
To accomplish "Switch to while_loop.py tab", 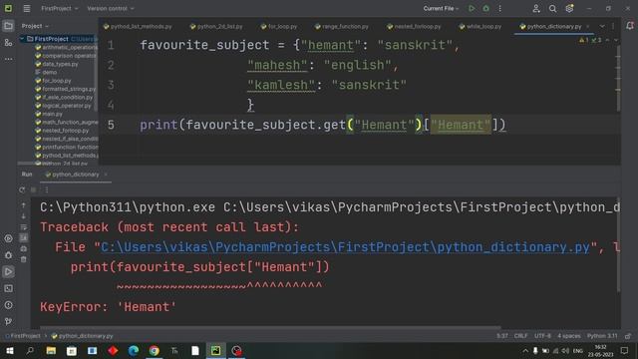I will coord(479,27).
